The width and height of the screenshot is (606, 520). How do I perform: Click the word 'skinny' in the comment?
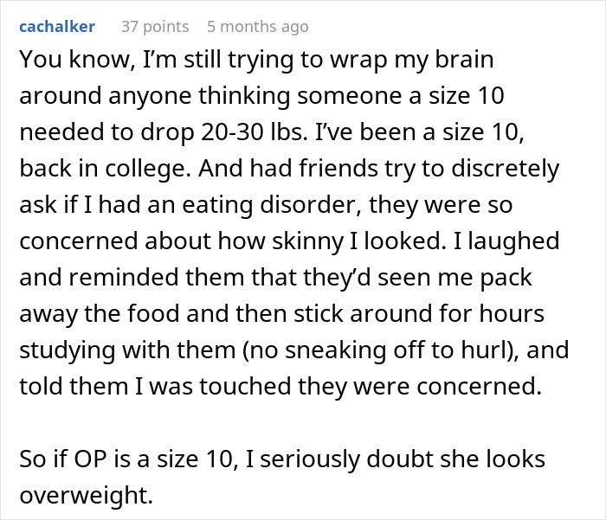click(307, 241)
